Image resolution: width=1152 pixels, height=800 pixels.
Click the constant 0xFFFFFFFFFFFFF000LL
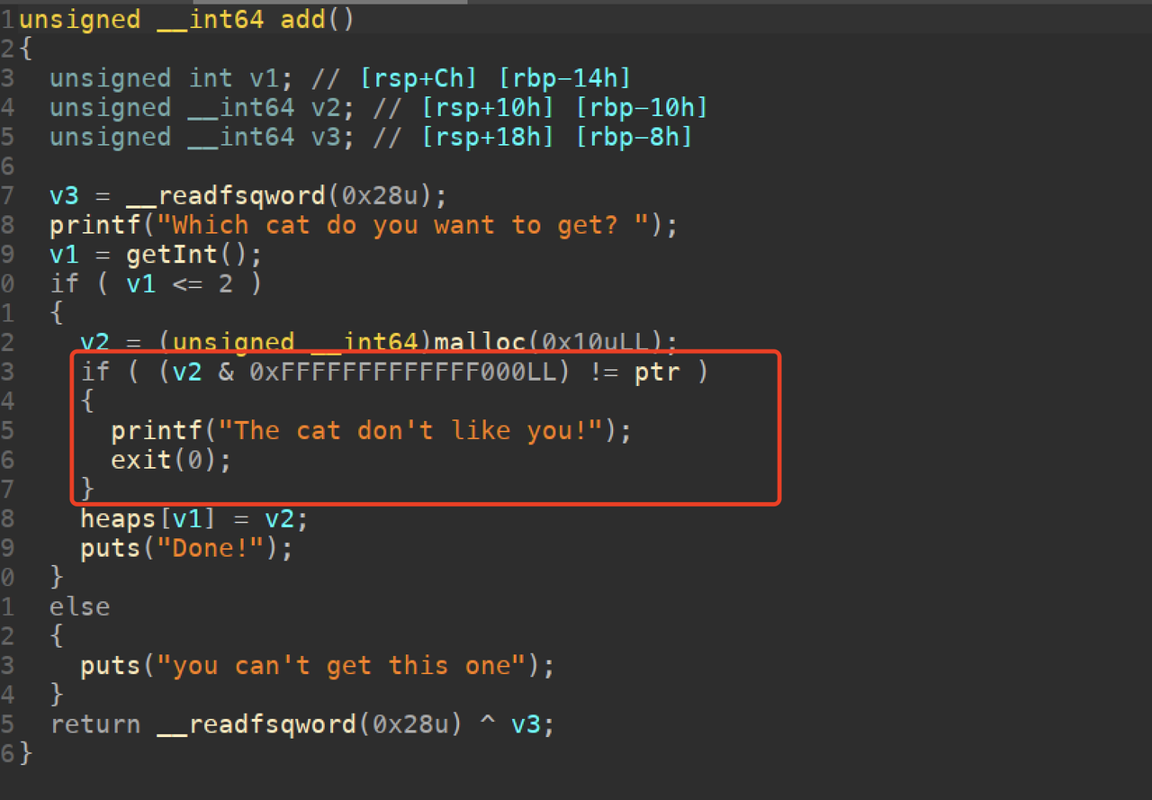pos(404,372)
